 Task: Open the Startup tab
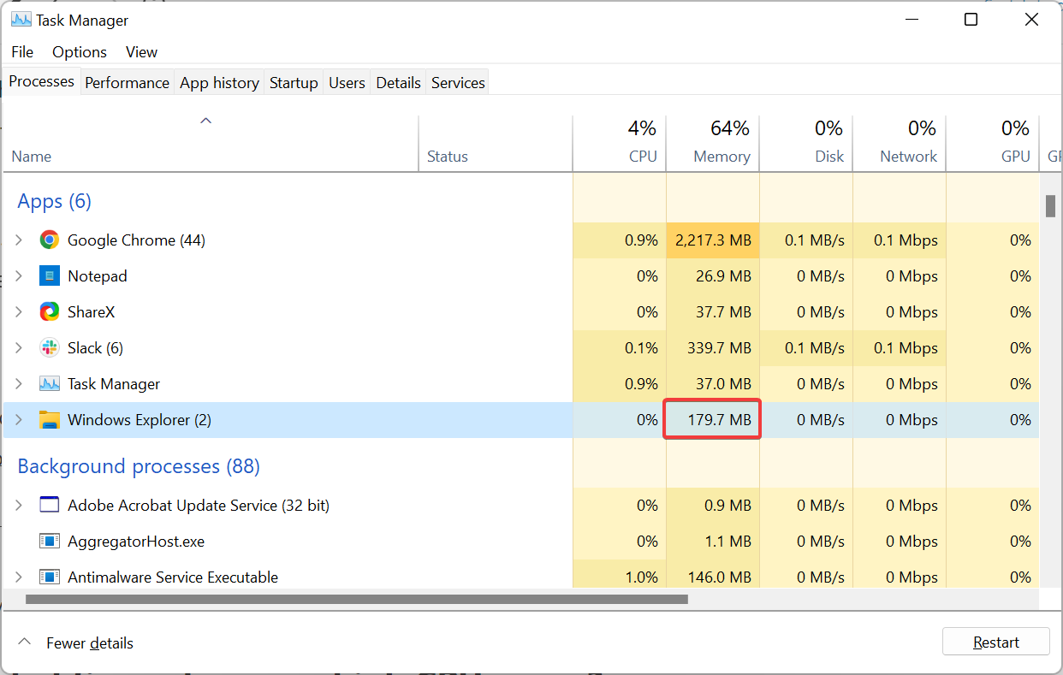(294, 83)
